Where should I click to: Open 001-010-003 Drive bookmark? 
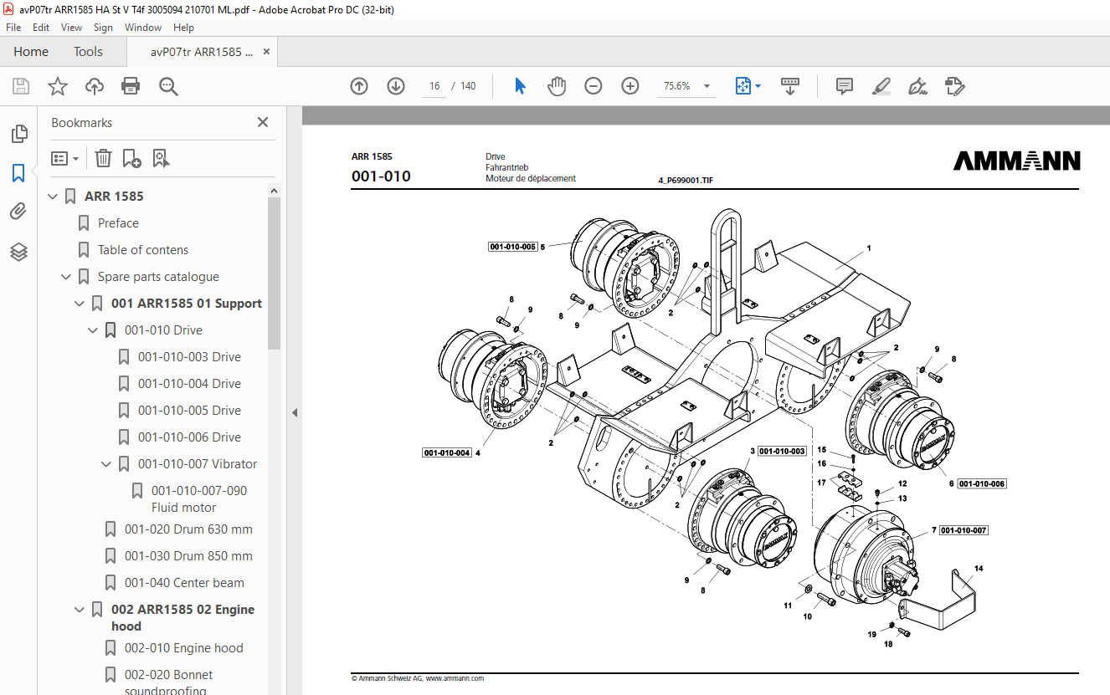click(189, 357)
